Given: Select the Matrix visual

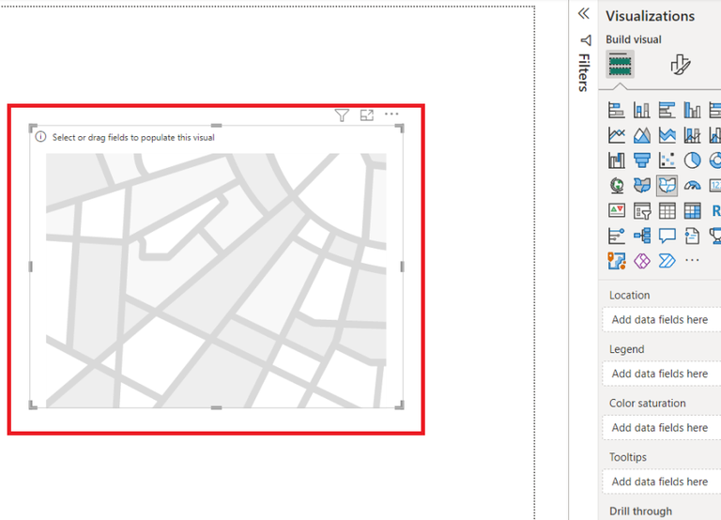Looking at the screenshot, I should tap(692, 210).
